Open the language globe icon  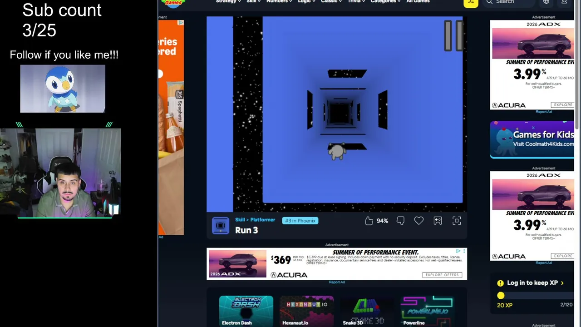click(546, 2)
